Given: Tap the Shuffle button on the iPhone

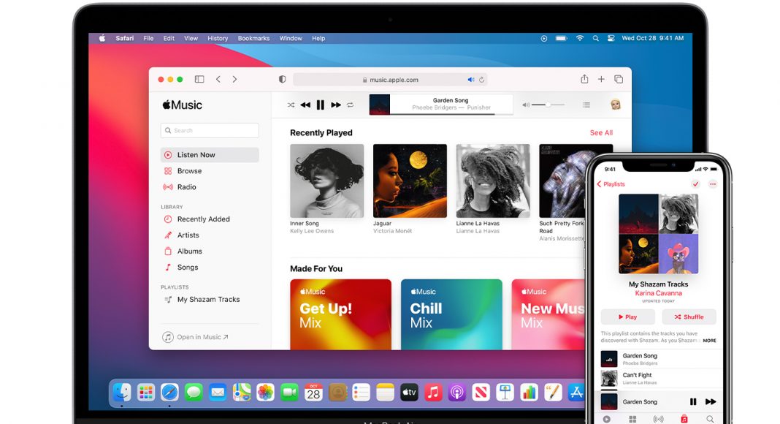Looking at the screenshot, I should click(x=689, y=317).
